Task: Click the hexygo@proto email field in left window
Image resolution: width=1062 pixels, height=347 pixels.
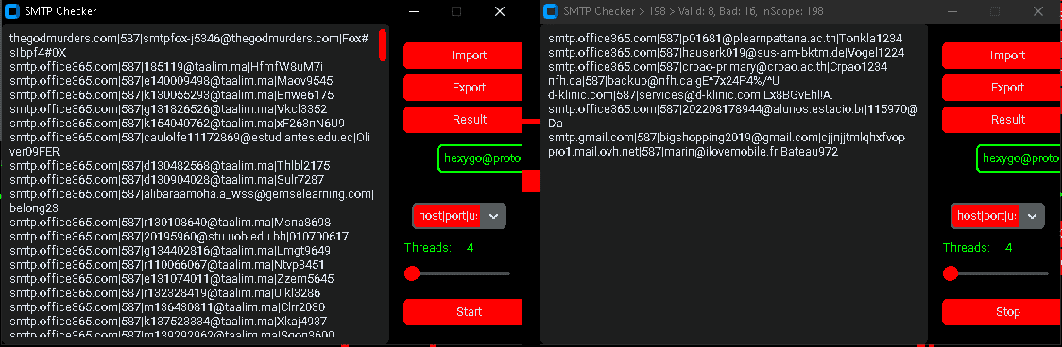Action: [480, 158]
